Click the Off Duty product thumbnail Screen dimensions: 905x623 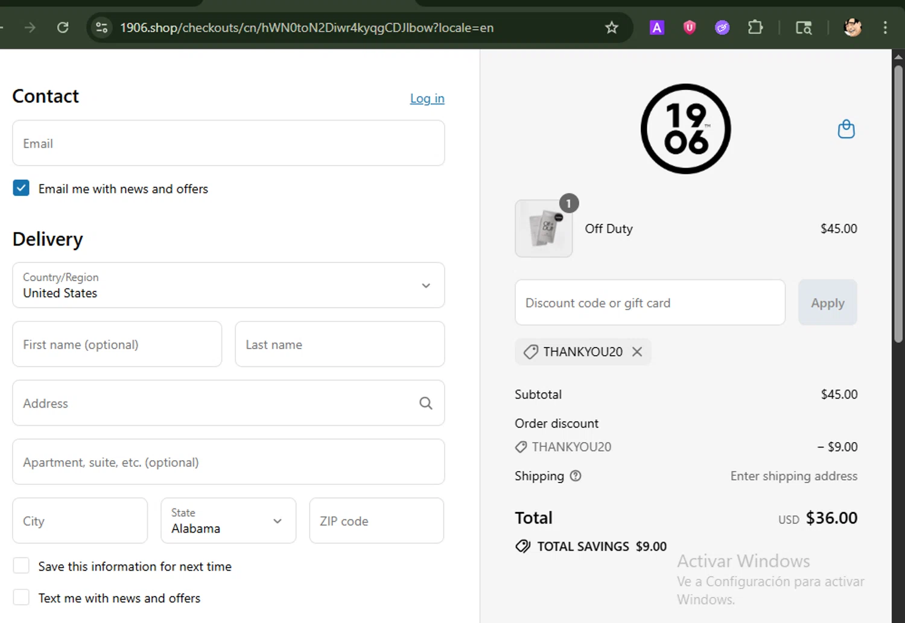pos(544,229)
